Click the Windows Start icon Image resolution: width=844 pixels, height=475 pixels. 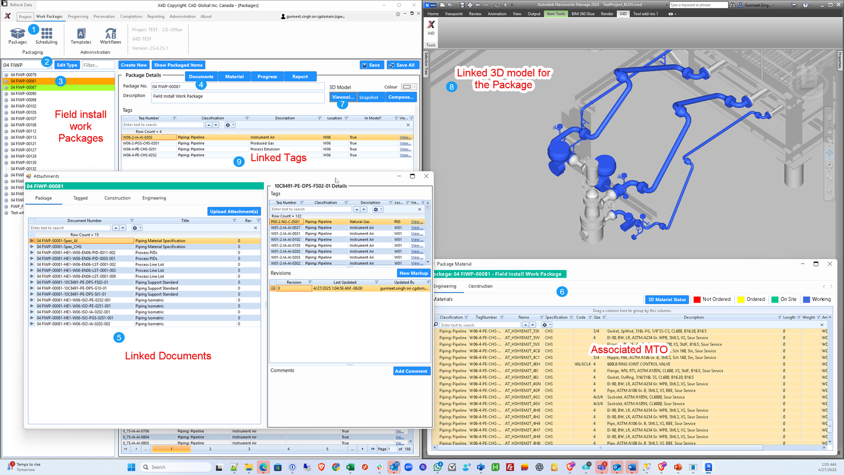[x=131, y=467]
